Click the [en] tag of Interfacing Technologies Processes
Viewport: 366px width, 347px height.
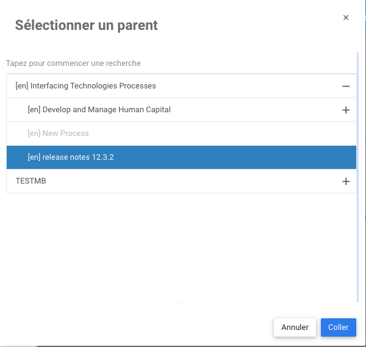click(21, 86)
